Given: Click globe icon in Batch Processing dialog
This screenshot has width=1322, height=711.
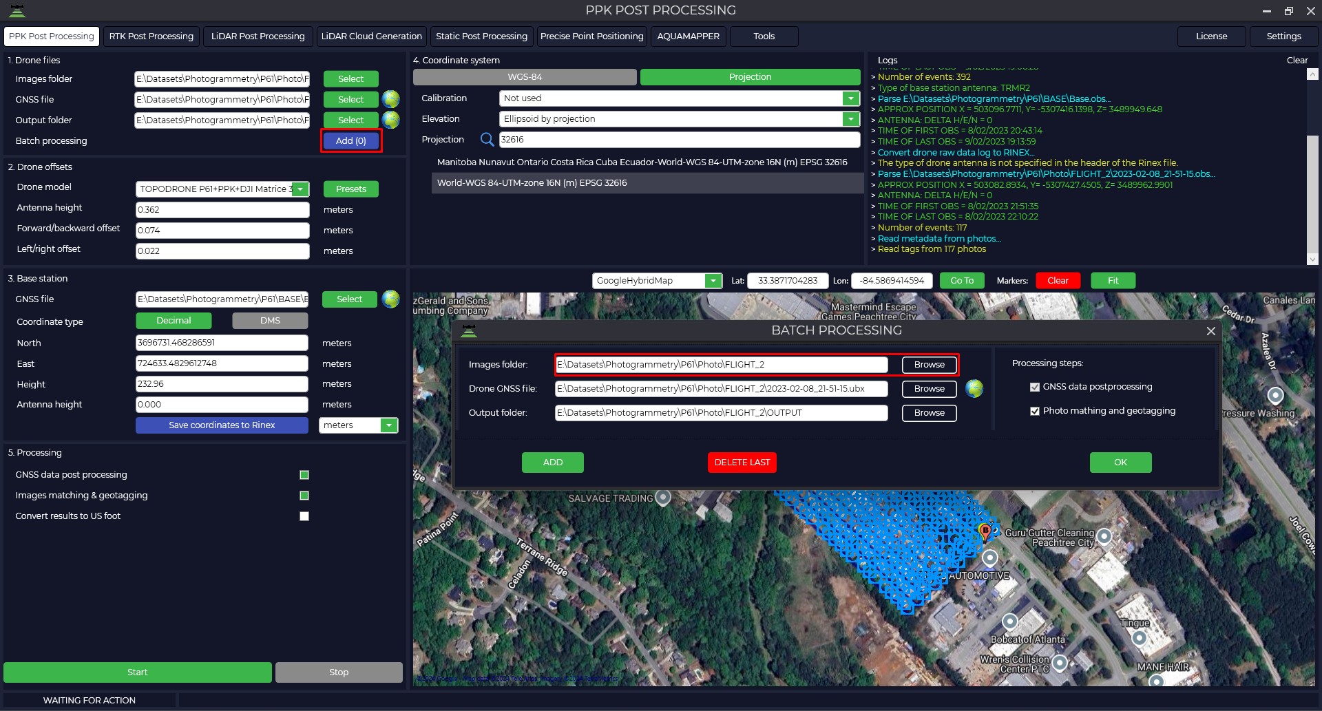Looking at the screenshot, I should [x=974, y=389].
